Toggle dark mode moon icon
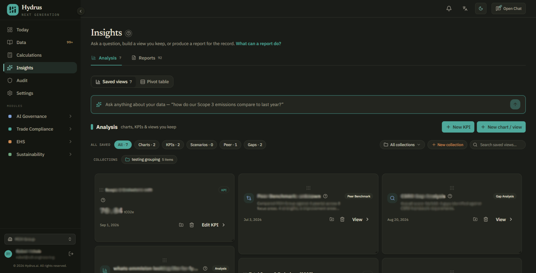 click(x=481, y=8)
